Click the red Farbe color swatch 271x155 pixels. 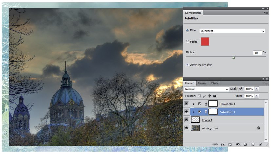point(205,42)
